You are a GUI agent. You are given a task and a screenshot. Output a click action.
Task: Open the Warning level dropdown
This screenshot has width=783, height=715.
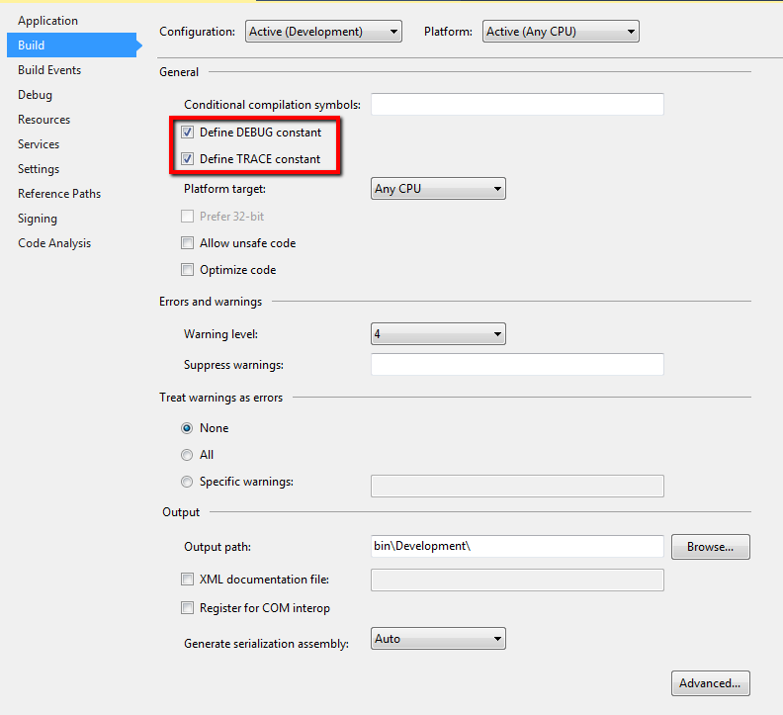(438, 334)
